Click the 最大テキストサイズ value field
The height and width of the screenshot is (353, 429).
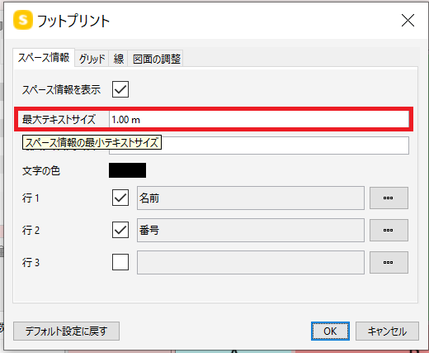click(x=259, y=119)
